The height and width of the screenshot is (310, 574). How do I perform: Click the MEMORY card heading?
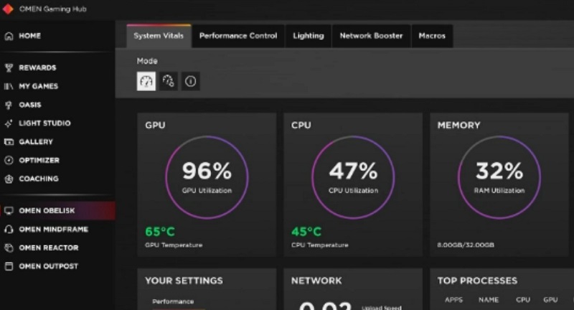point(458,125)
